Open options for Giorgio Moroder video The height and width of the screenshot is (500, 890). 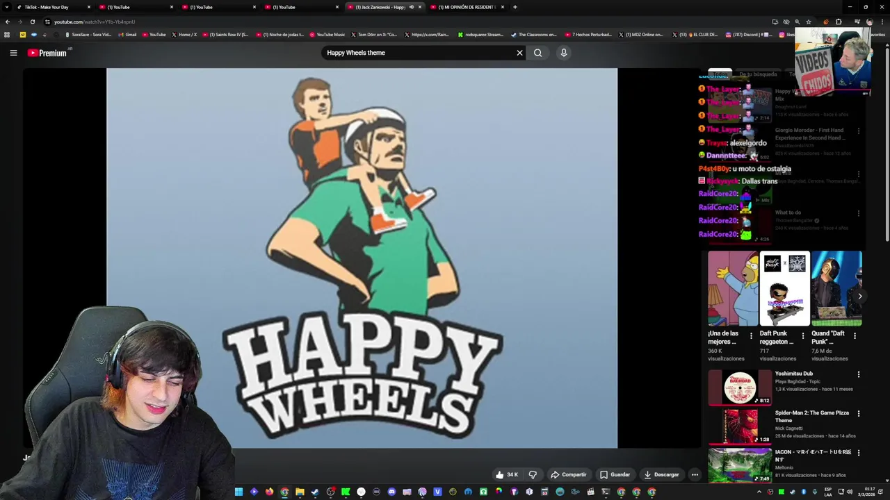(x=859, y=131)
